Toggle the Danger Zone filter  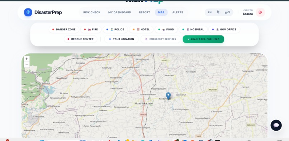64,29
